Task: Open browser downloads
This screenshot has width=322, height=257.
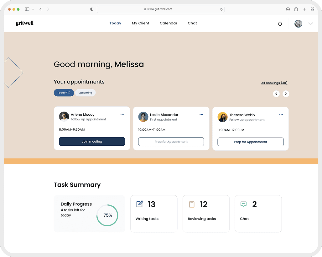Action: click(x=288, y=9)
